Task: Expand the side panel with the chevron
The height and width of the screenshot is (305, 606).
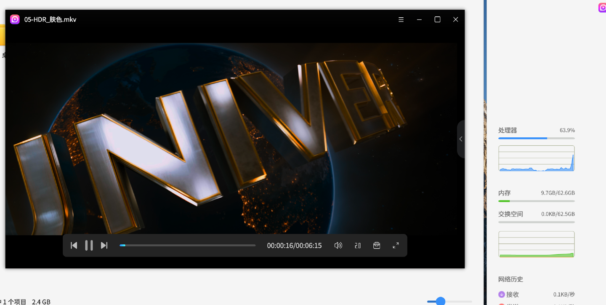Action: coord(461,139)
